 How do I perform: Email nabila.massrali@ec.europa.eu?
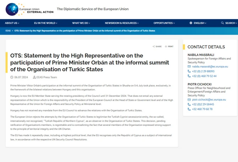pos(210,66)
